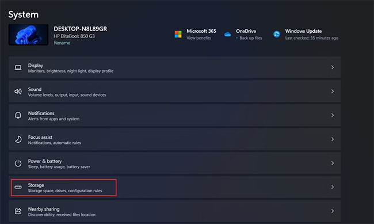
Task: Click the Rename link under device name
Action: (62, 43)
